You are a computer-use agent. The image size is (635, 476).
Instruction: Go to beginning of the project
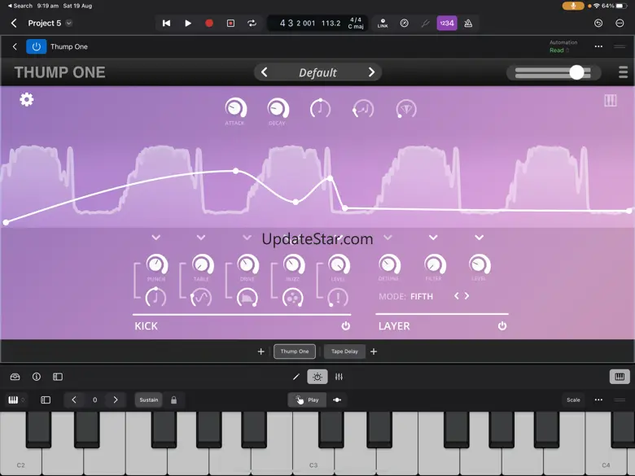166,23
